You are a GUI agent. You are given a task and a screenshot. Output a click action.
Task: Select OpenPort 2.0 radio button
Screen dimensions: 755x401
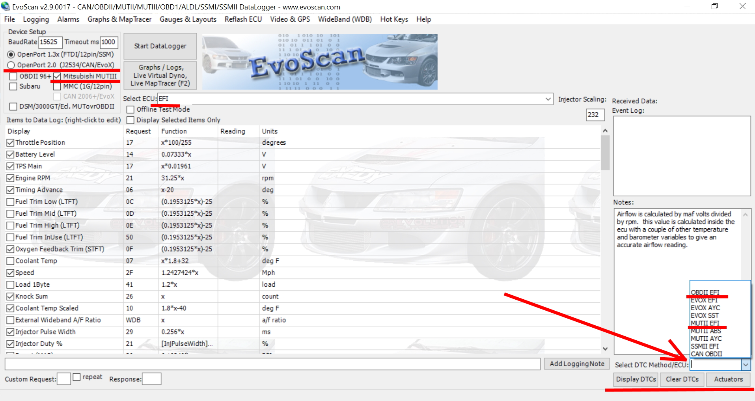pyautogui.click(x=11, y=65)
